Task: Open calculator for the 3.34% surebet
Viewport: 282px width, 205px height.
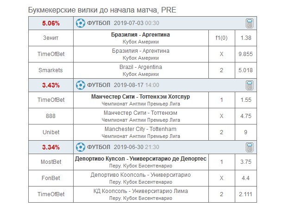Action: point(249,147)
